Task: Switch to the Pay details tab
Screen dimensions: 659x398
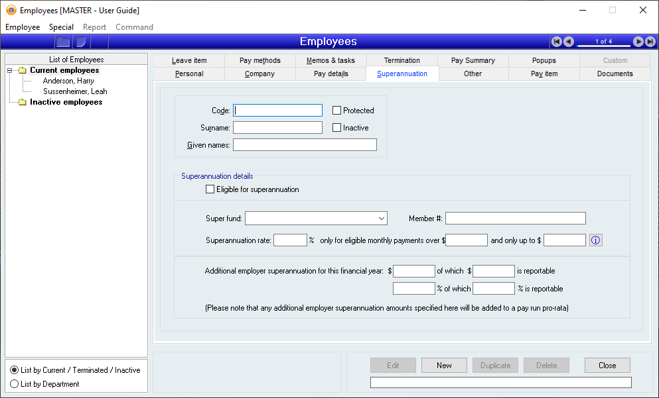Action: click(330, 74)
